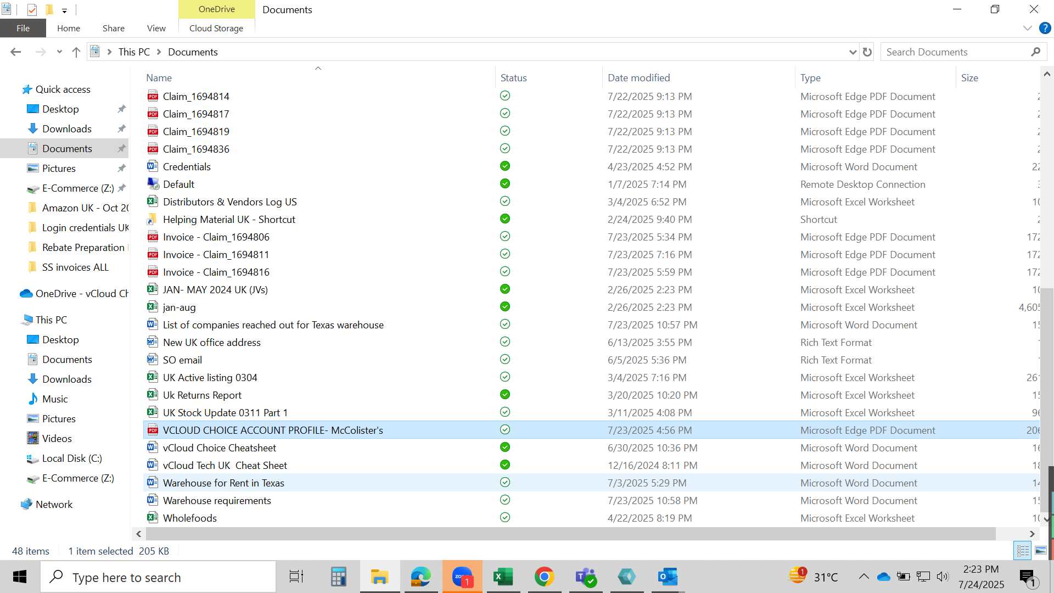Sort by Date modified column header
Image resolution: width=1054 pixels, height=593 pixels.
(638, 78)
